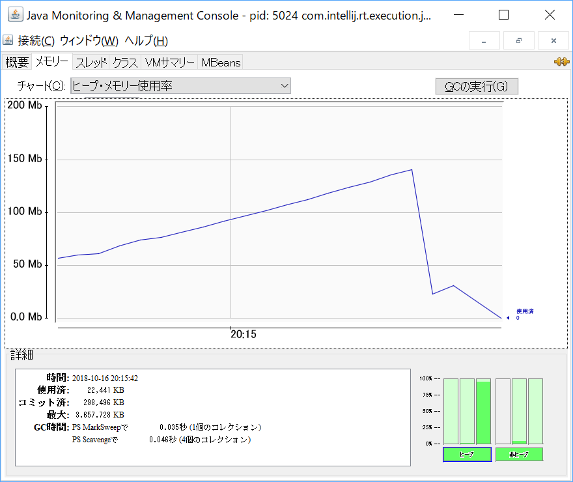Open the 接続 menu
573x482 pixels.
[x=36, y=41]
